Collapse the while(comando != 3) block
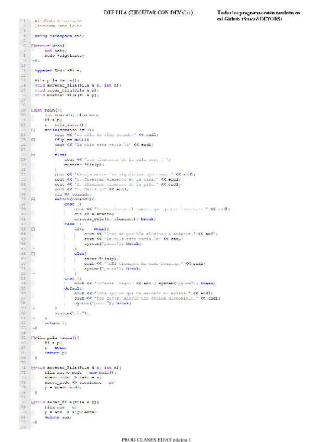This screenshot has width=313, height=442. (x=33, y=129)
